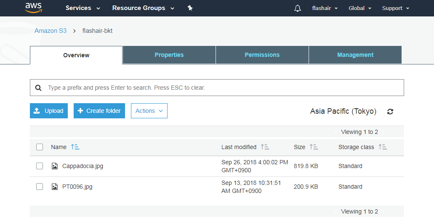Refresh the bucket listing
This screenshot has width=434, height=219.
point(390,112)
